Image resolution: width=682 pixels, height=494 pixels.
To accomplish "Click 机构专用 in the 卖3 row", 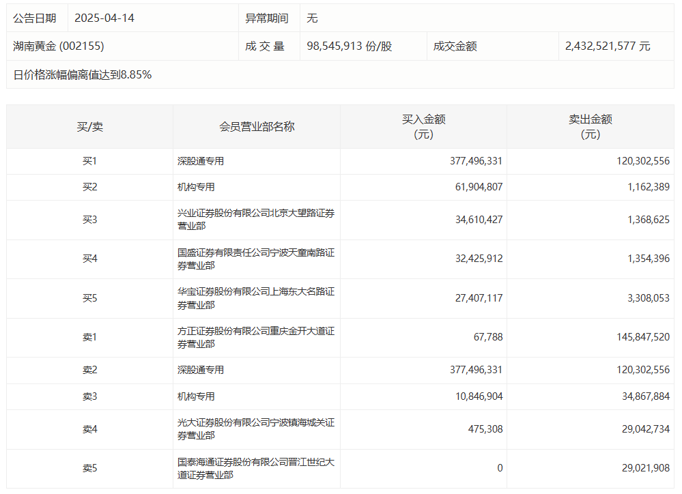I will 196,396.
